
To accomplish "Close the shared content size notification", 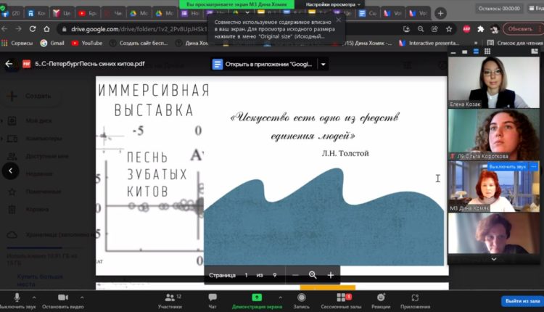I will click(339, 20).
